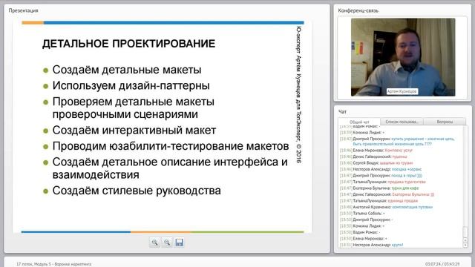Click the chat scrollbar up arrow

[465, 240]
